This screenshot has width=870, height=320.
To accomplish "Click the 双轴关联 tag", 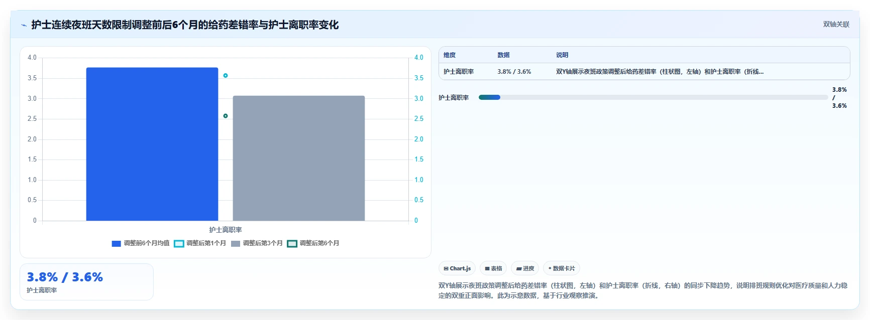I will (x=836, y=25).
